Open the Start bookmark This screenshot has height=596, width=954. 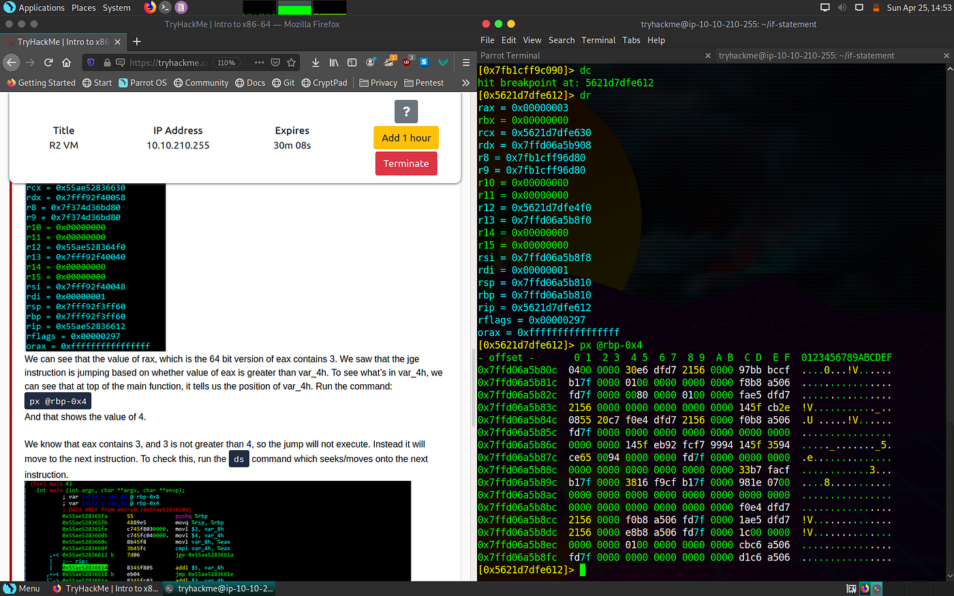click(x=97, y=82)
